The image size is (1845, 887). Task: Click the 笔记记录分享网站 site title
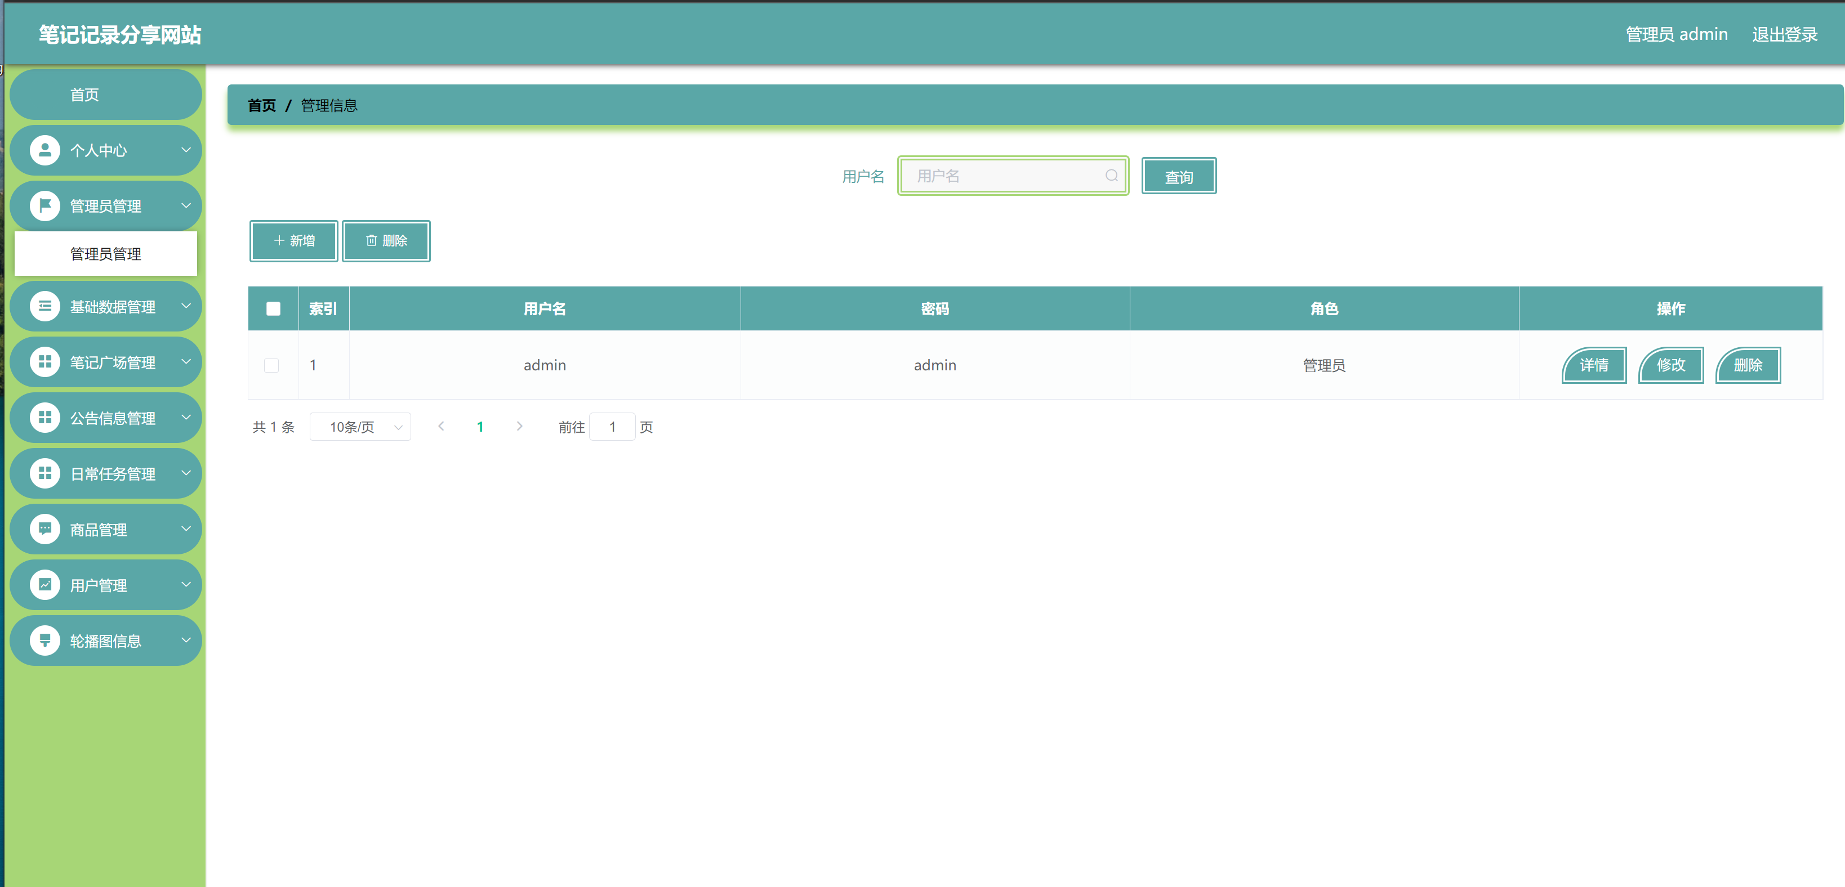(119, 34)
